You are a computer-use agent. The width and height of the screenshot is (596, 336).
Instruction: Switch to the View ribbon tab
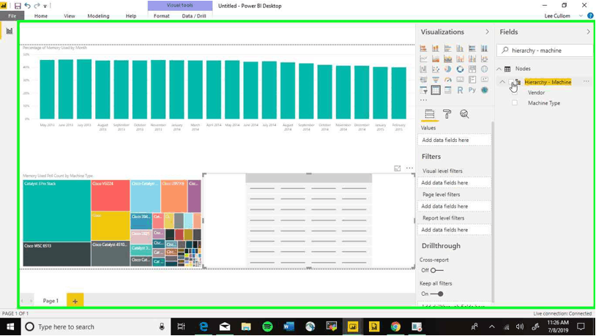69,16
